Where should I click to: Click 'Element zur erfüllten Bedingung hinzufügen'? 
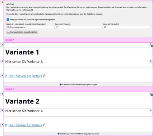coord(78,85)
